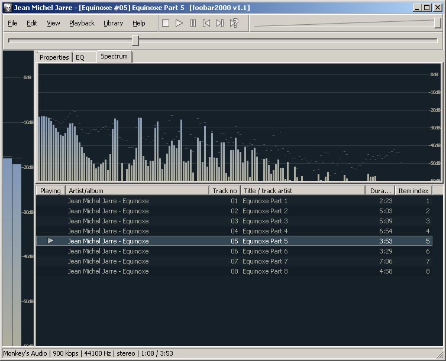446x361 pixels.
Task: Click the random playback button
Action: [x=234, y=23]
